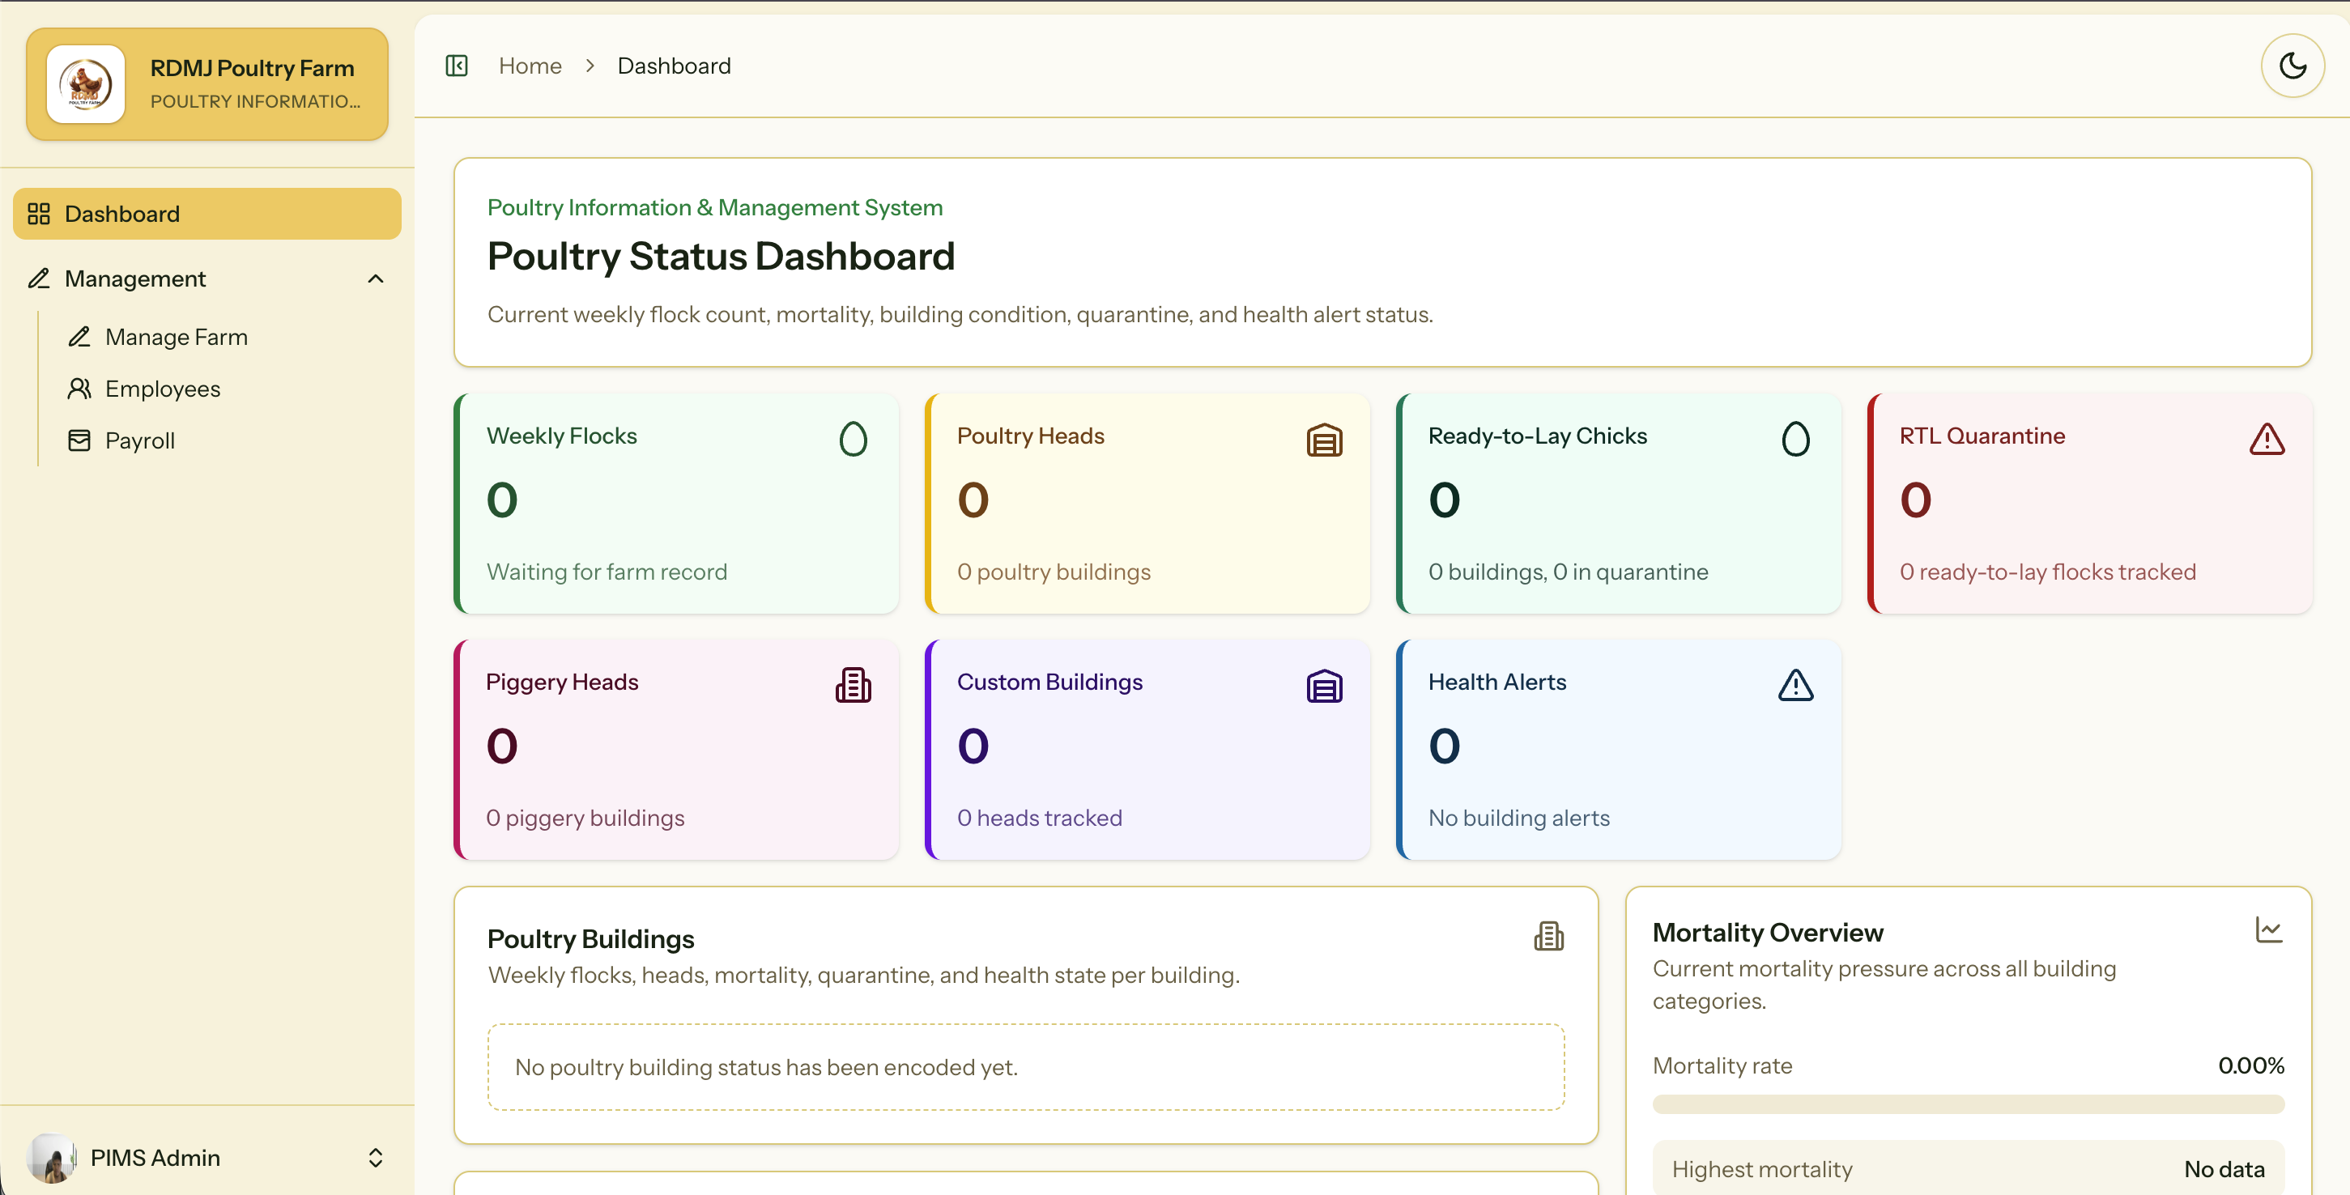The height and width of the screenshot is (1195, 2350).
Task: Click the RDMJ Poultry Farm logo
Action: coord(86,84)
